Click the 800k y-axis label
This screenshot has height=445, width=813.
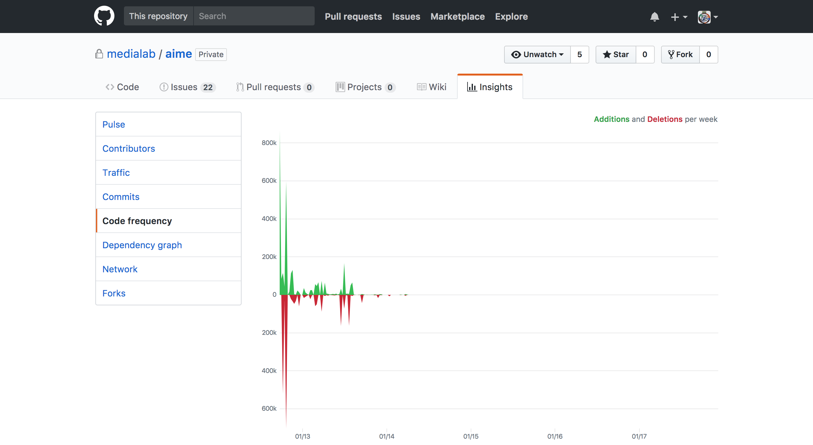pyautogui.click(x=269, y=143)
